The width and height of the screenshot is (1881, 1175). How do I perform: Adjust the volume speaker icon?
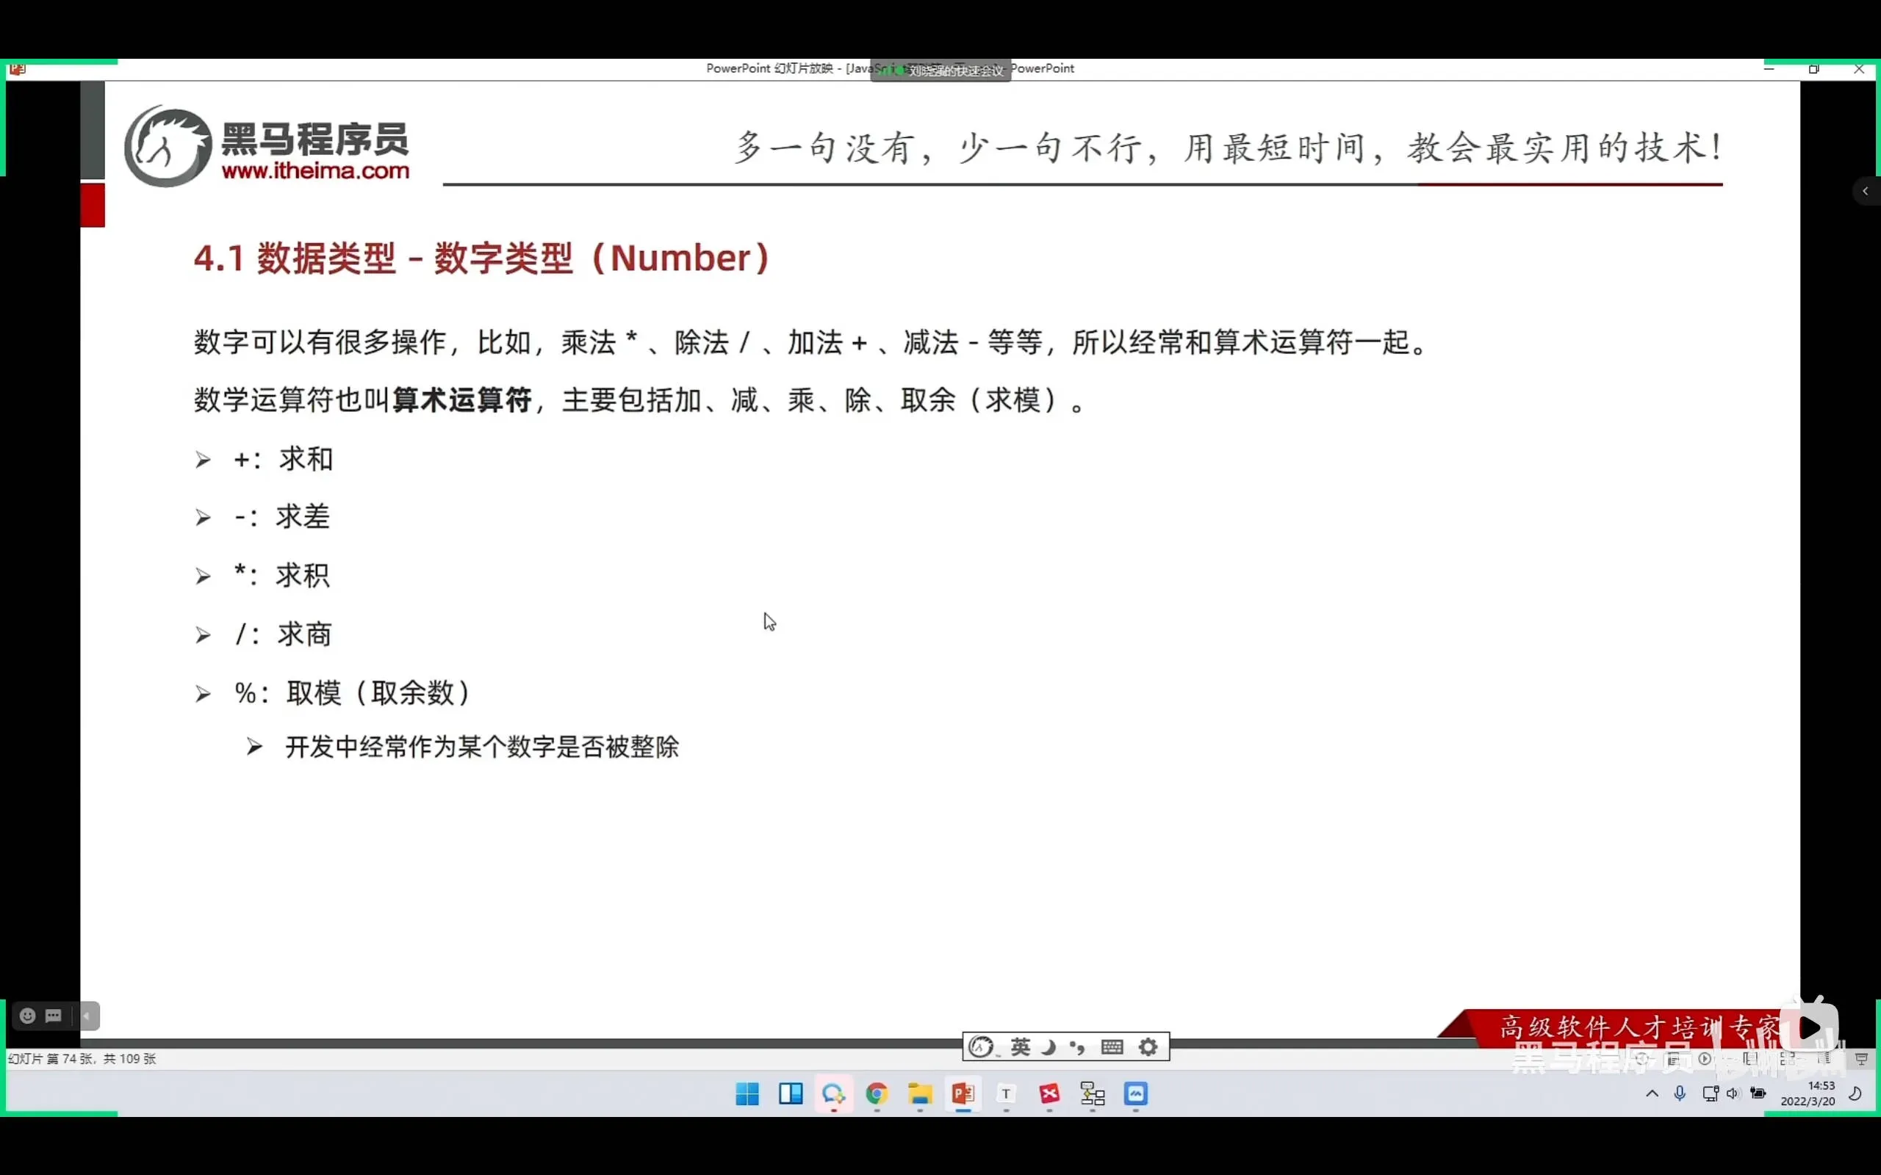click(1733, 1093)
